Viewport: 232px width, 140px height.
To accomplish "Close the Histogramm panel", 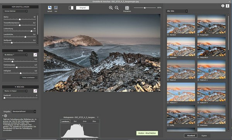I will click(x=98, y=117).
